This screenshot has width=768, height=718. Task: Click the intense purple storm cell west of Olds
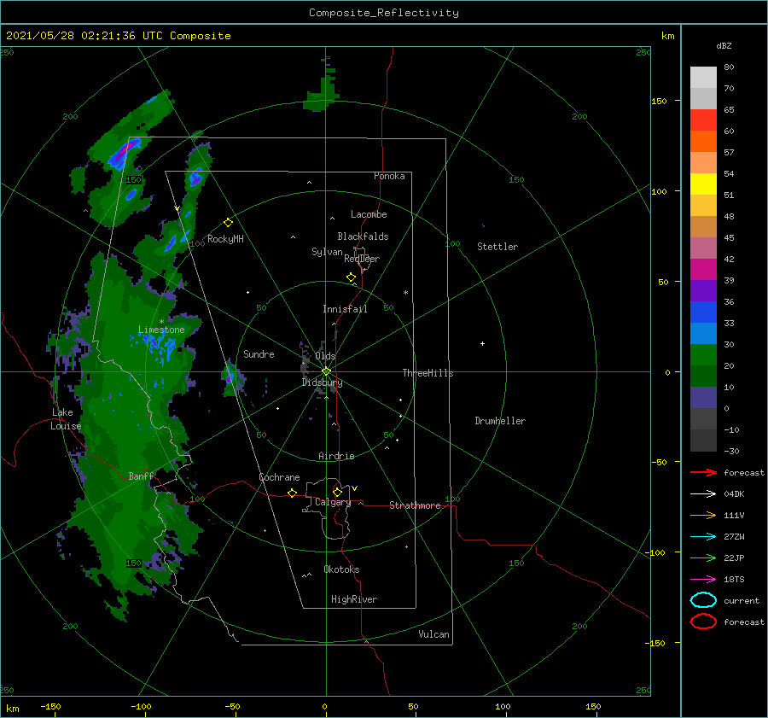coord(230,378)
